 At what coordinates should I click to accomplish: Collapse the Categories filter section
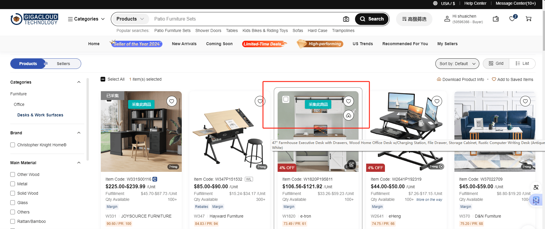pyautogui.click(x=79, y=82)
